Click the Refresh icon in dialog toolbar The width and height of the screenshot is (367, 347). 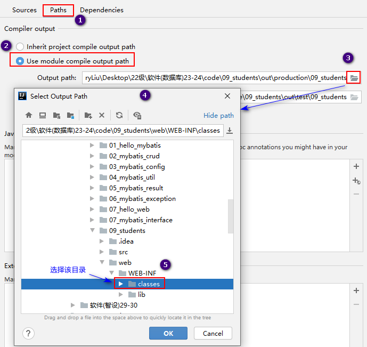[x=119, y=115]
